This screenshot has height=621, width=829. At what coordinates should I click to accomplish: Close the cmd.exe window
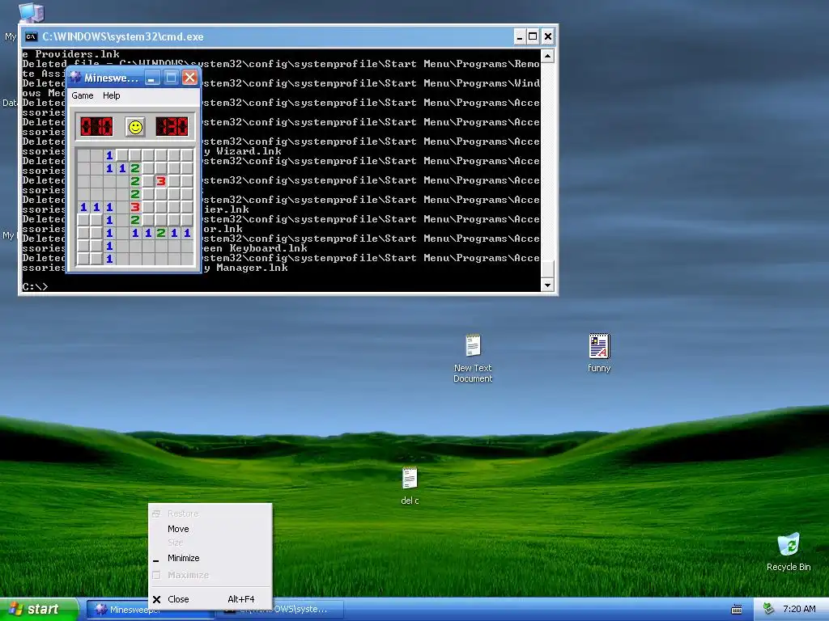coord(548,36)
